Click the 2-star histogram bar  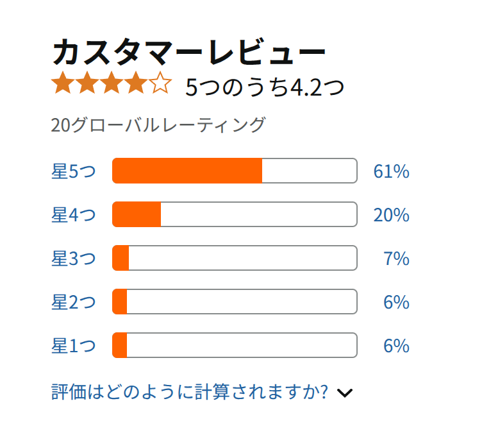[x=235, y=302]
